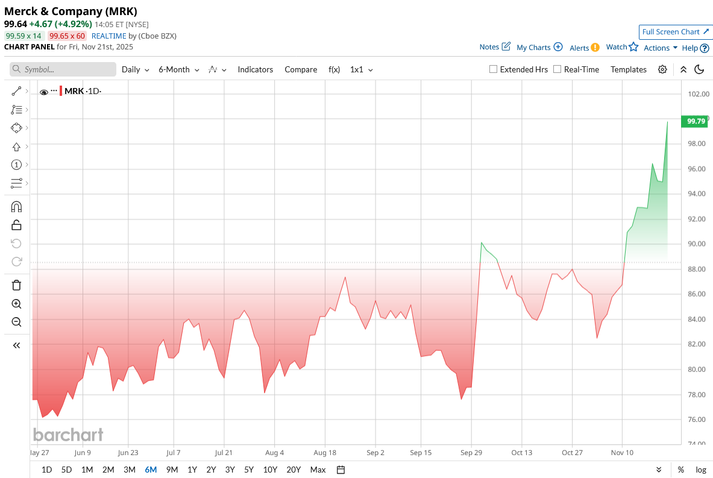
Task: Collapse the chart header with double-chevron
Action: [683, 69]
